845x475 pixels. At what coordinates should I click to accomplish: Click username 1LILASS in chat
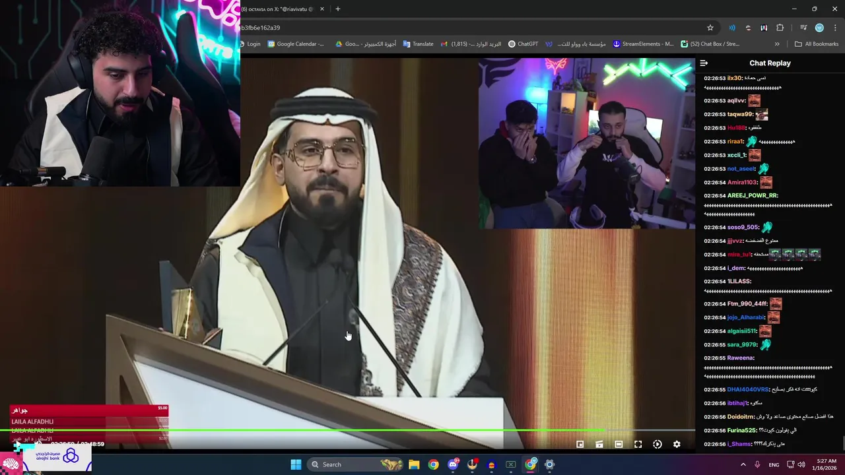click(x=739, y=282)
